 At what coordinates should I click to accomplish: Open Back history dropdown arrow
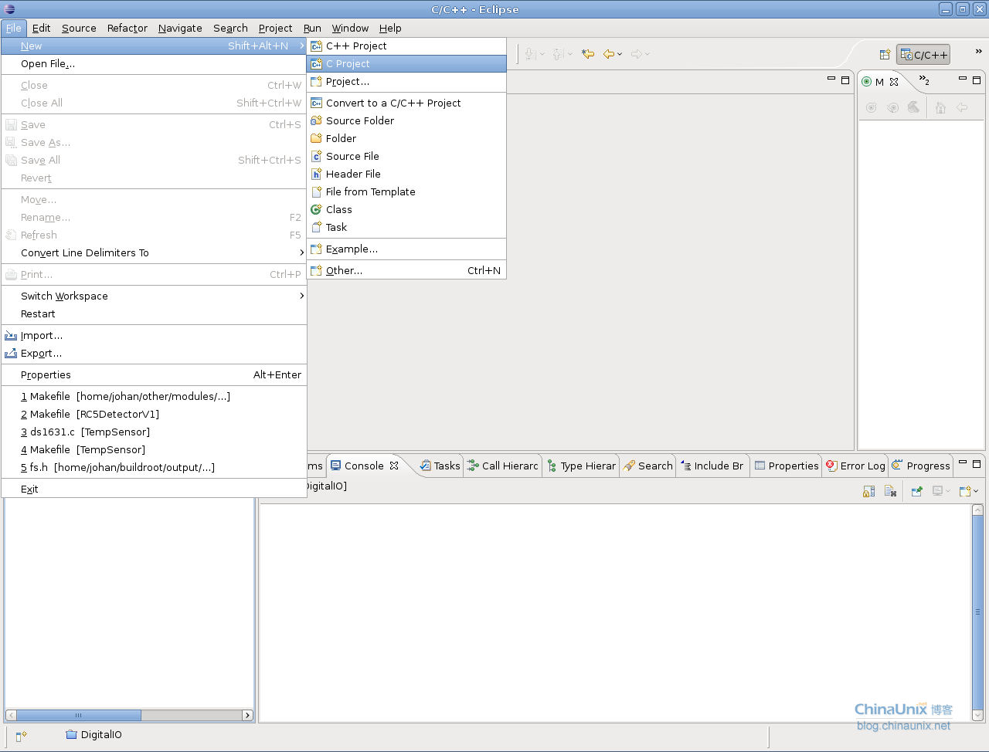[x=620, y=54]
